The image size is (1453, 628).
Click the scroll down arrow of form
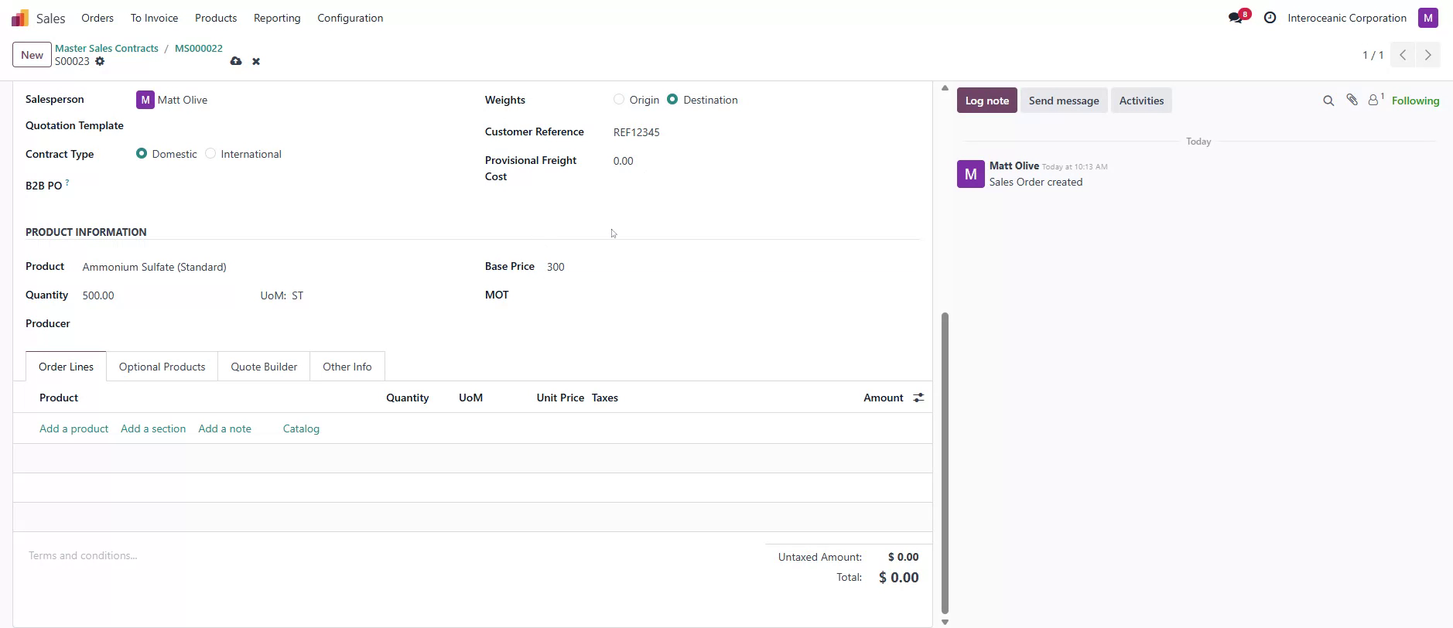coord(945,622)
